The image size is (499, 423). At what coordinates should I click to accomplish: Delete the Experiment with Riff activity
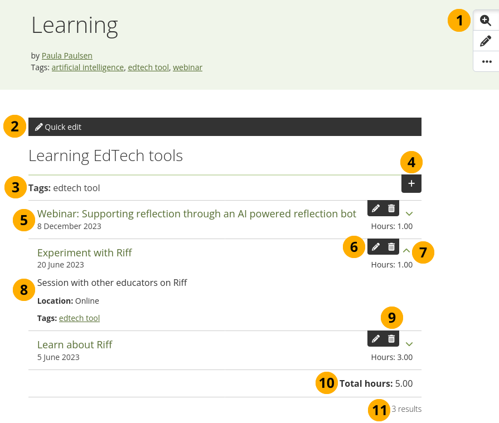pos(391,247)
